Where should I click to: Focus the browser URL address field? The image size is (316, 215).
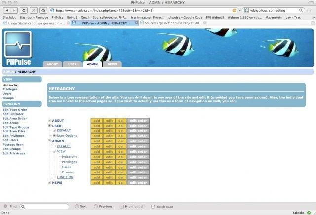(x=143, y=10)
